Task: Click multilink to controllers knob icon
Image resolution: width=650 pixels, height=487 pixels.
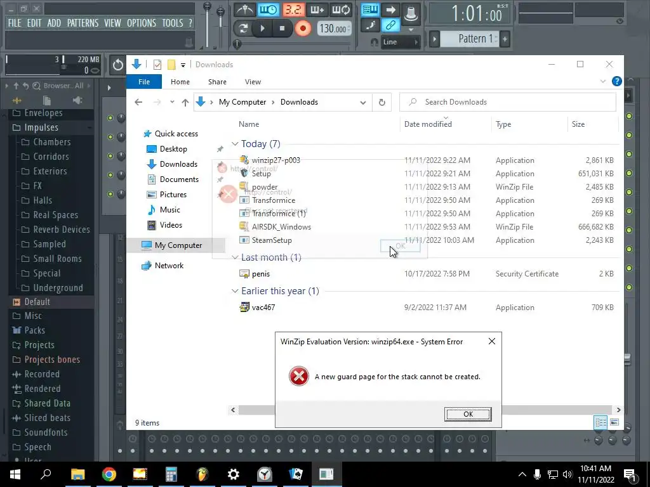Action: [411, 13]
